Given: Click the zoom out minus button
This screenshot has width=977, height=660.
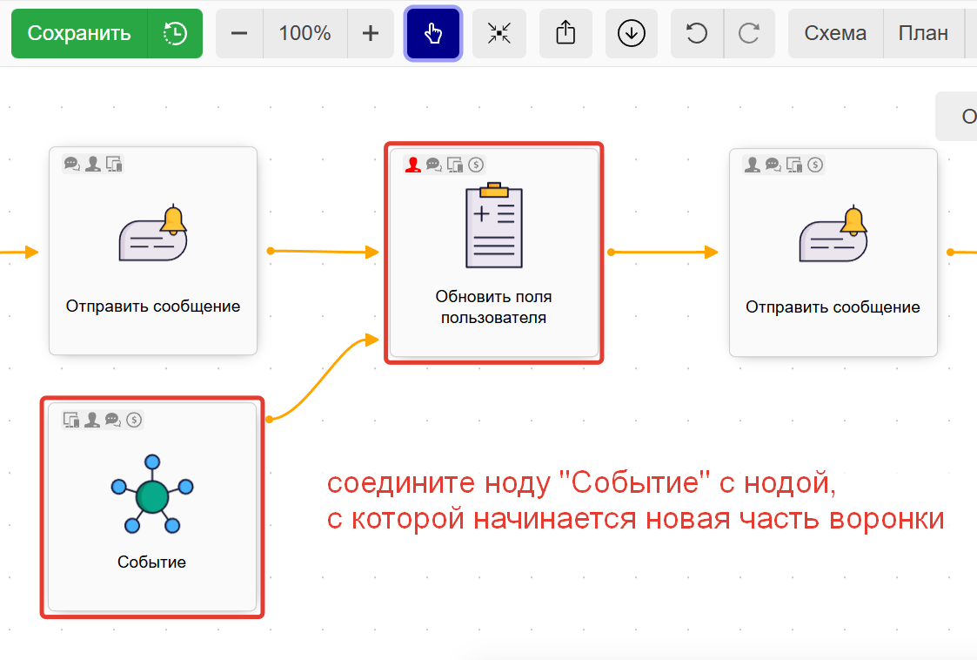Looking at the screenshot, I should [238, 32].
